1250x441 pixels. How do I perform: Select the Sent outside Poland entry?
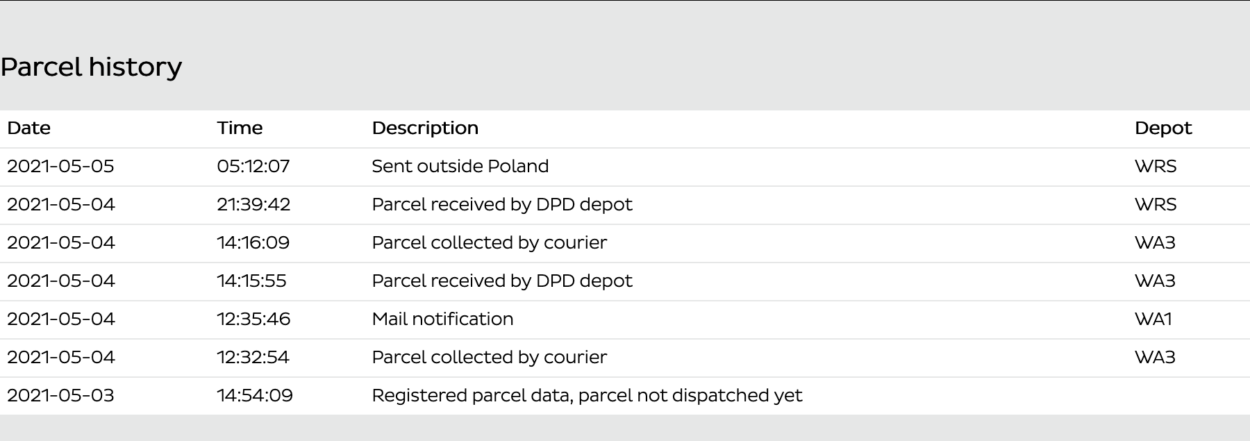[460, 166]
